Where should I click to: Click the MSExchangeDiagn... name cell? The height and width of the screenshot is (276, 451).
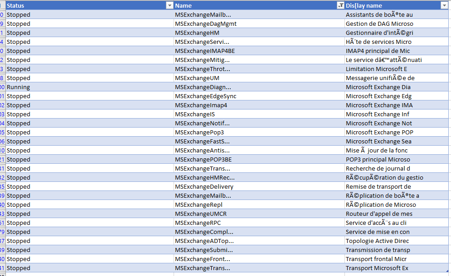pos(259,87)
